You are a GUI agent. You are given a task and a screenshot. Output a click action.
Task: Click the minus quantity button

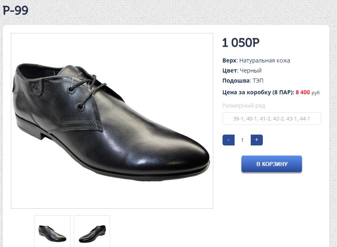(x=228, y=140)
